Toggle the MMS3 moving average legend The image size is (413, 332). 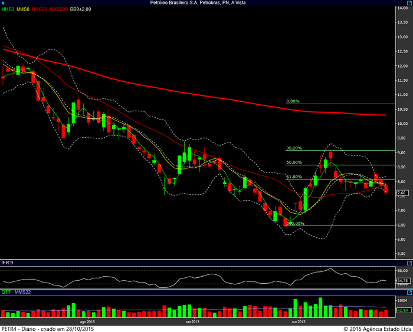[8, 10]
